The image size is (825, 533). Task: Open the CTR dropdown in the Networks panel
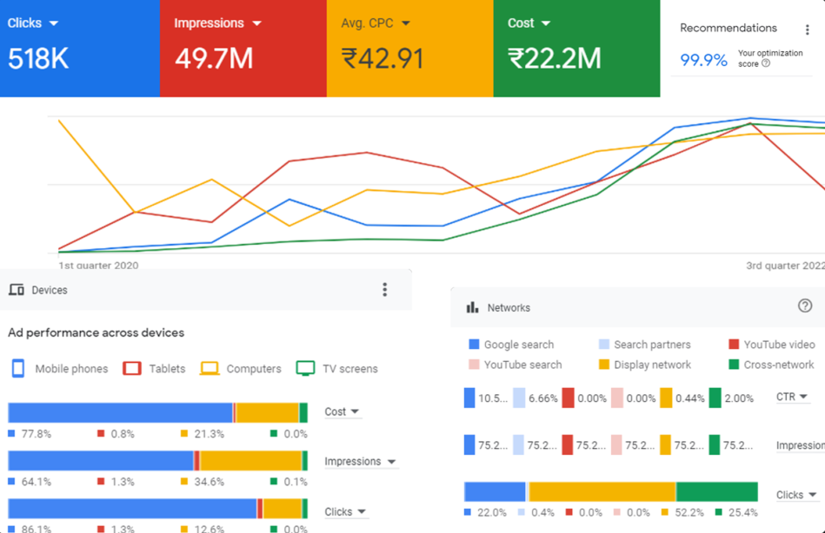click(x=791, y=397)
